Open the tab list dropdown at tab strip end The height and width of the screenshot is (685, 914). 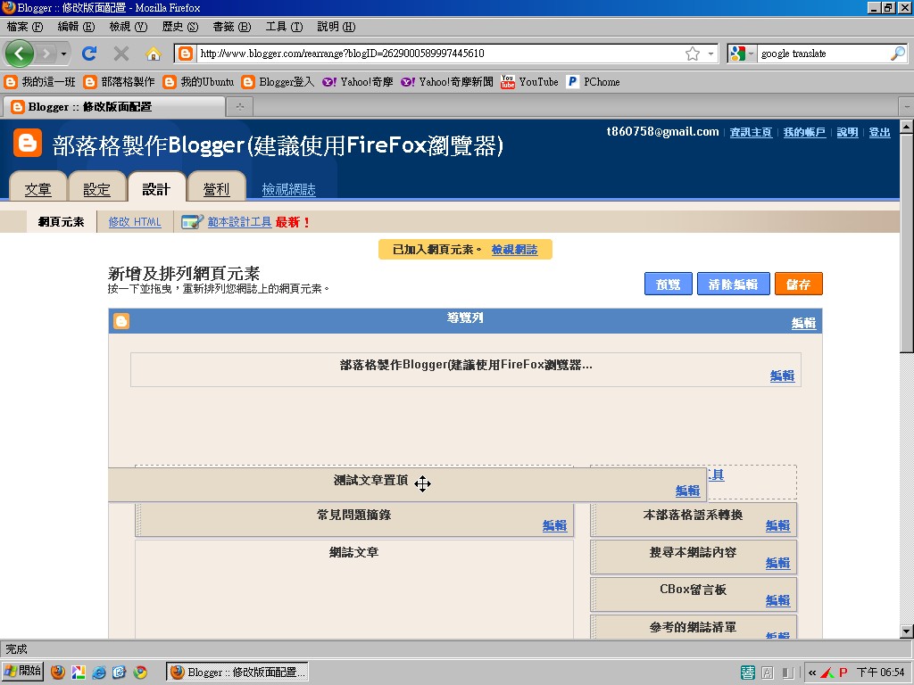(907, 107)
